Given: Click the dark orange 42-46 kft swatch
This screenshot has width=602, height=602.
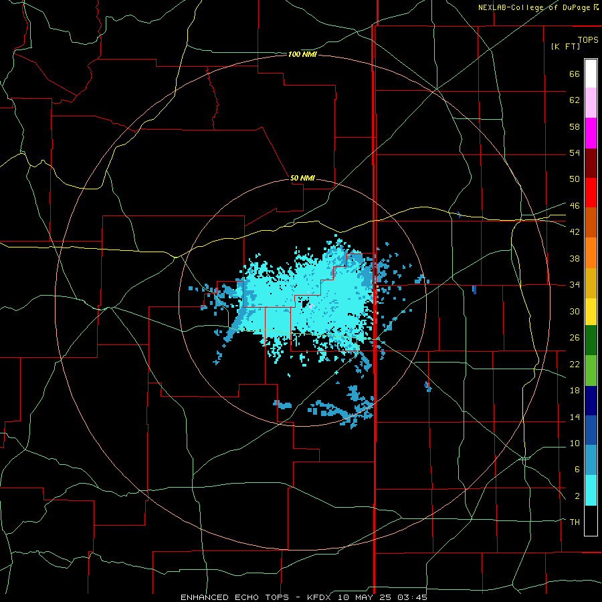Looking at the screenshot, I should click(x=591, y=223).
